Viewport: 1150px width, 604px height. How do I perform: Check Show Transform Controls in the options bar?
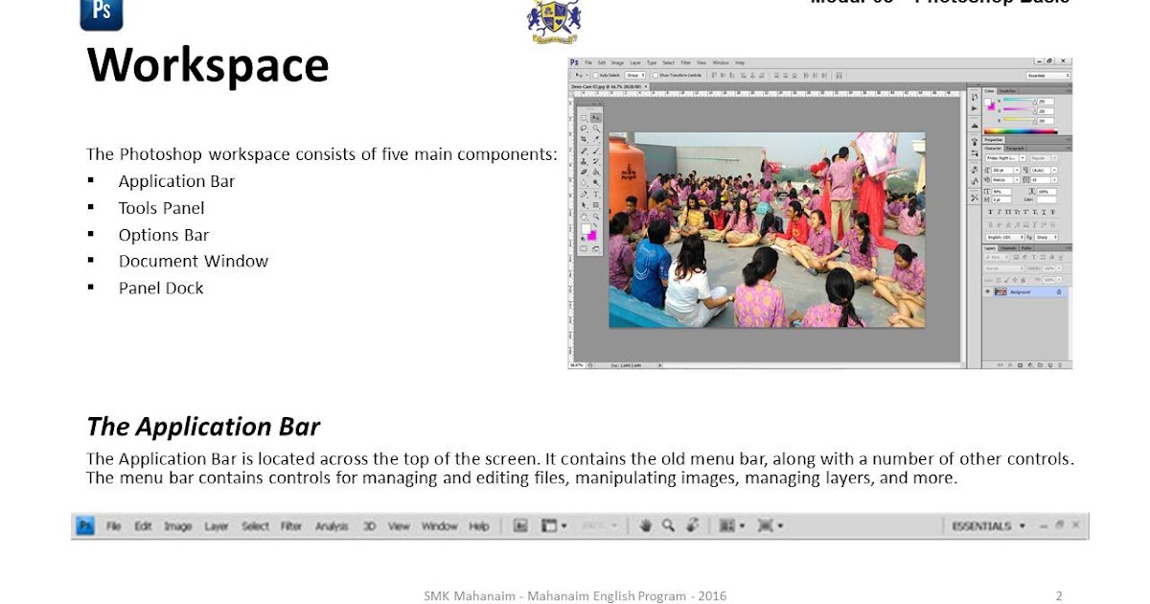point(655,75)
